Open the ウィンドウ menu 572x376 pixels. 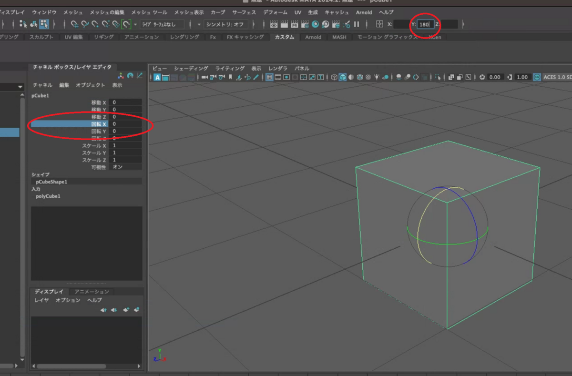point(44,12)
